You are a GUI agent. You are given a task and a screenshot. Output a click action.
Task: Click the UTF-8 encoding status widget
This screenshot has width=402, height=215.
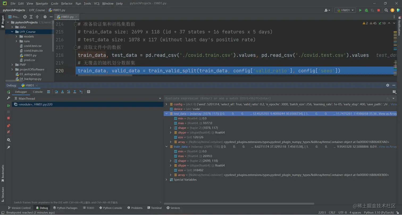[343, 212]
